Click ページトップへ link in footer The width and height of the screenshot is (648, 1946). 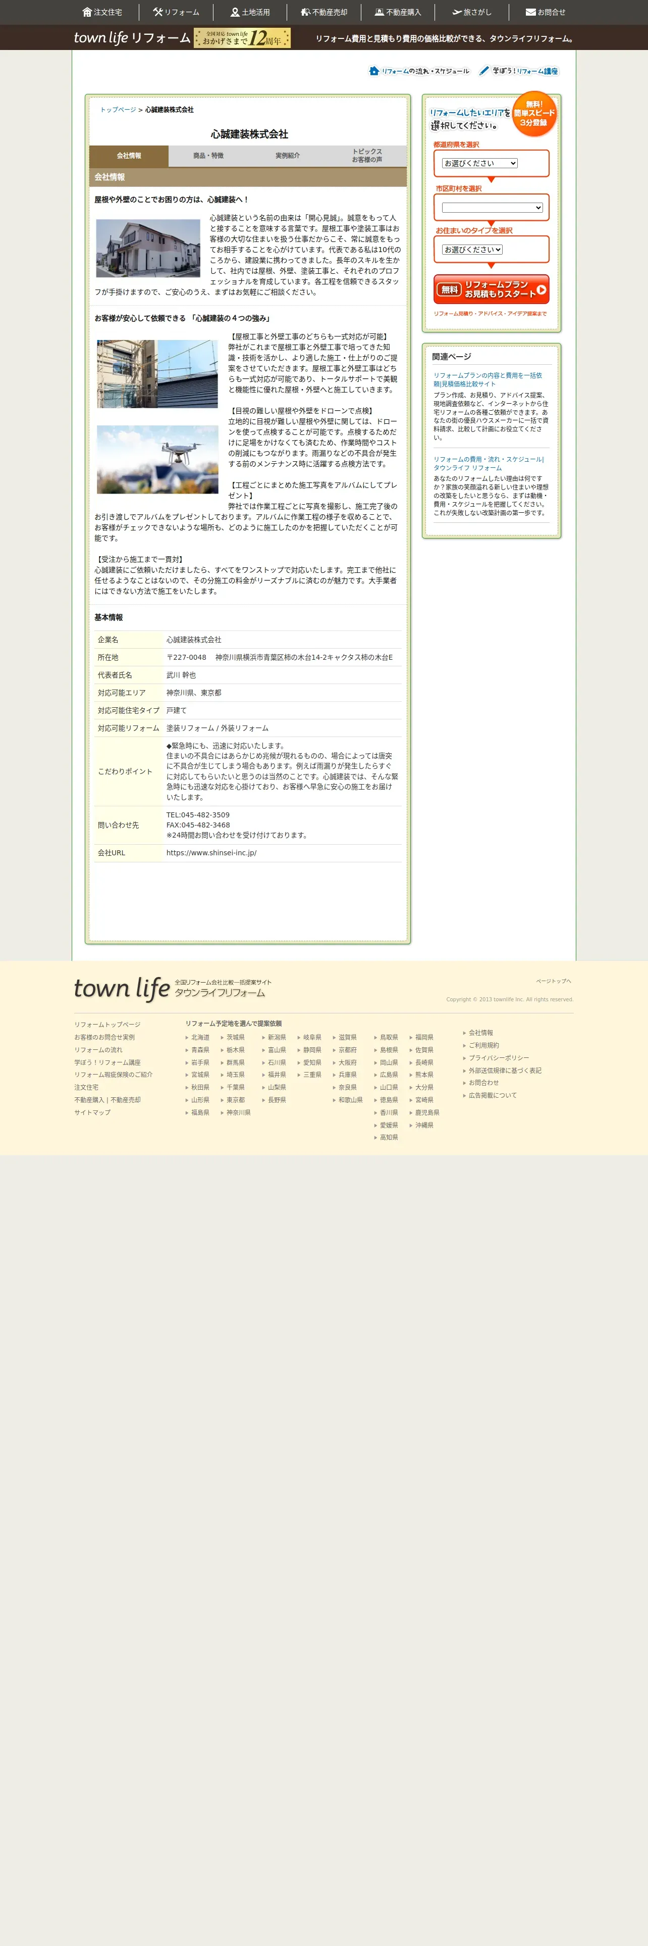click(x=554, y=981)
